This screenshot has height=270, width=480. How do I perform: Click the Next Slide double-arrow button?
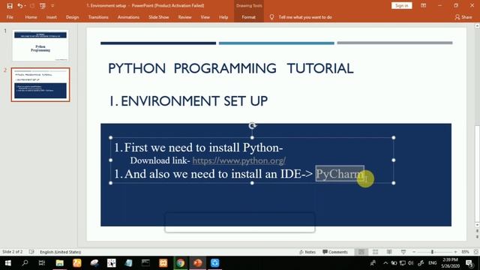tap(477, 237)
